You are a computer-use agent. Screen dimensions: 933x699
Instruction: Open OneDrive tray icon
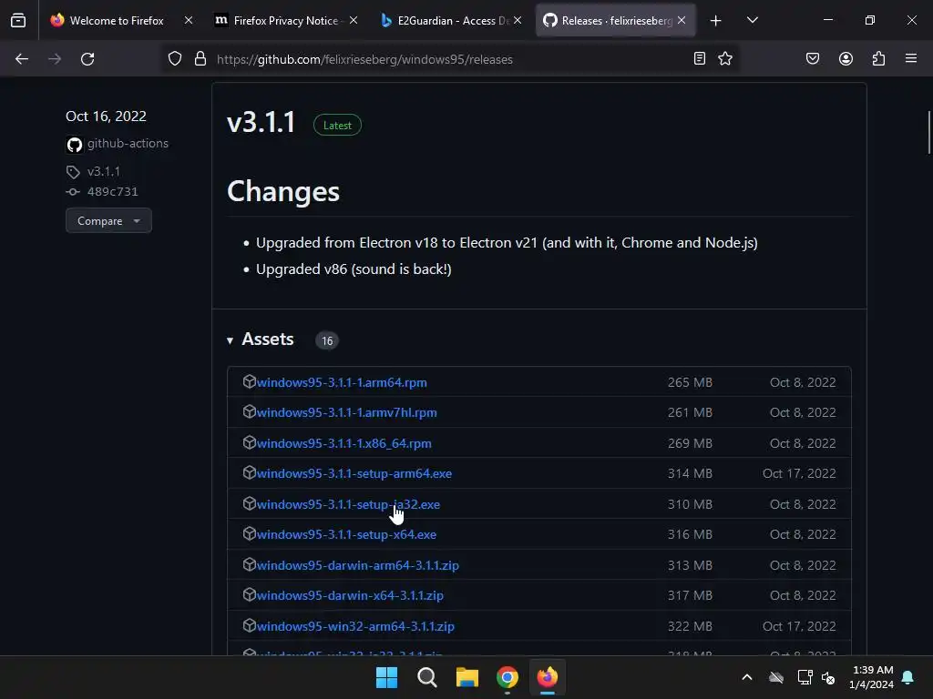tap(776, 677)
